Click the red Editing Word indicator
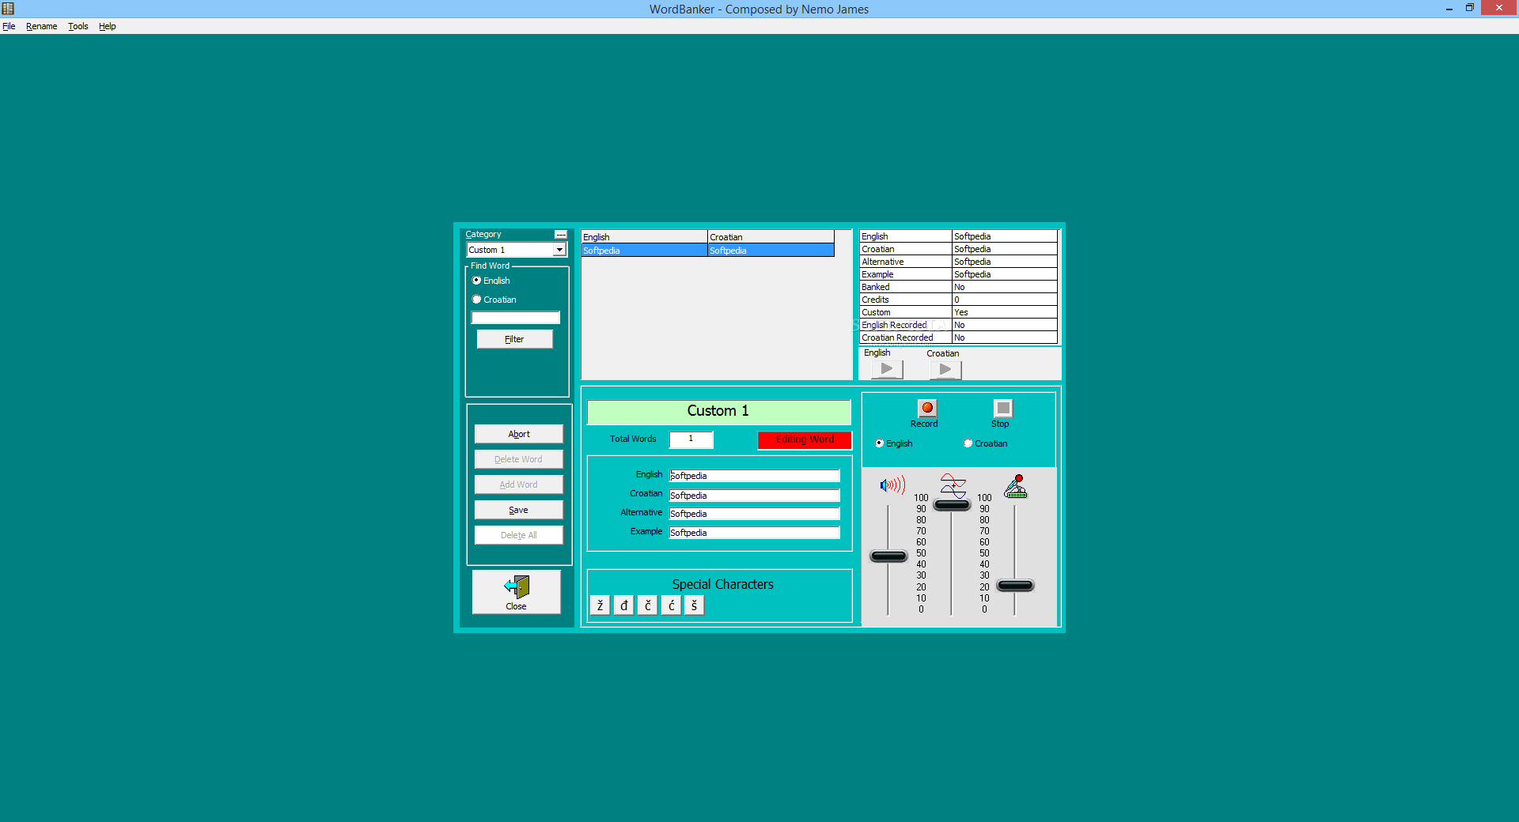This screenshot has height=822, width=1519. 805,439
